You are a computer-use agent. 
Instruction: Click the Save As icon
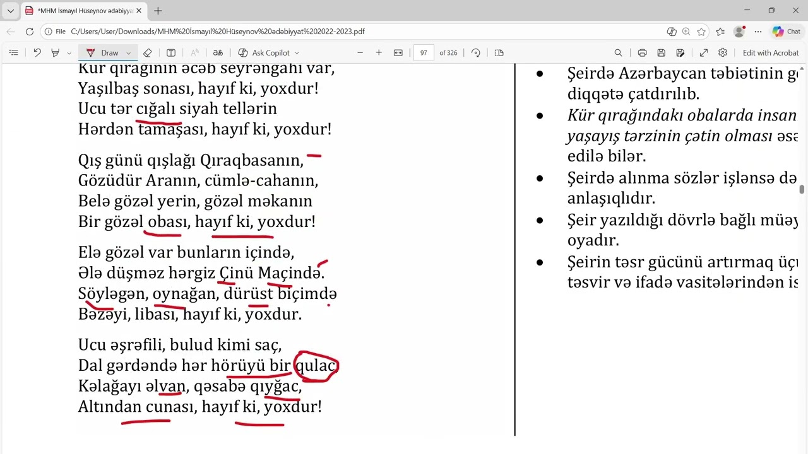680,53
